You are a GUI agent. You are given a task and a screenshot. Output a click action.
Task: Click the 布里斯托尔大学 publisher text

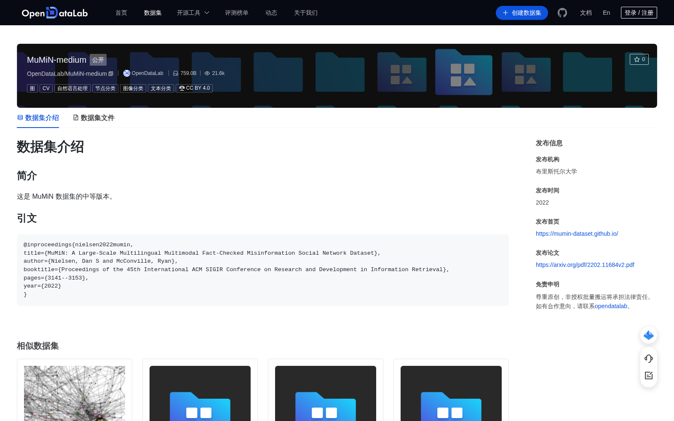pyautogui.click(x=556, y=171)
